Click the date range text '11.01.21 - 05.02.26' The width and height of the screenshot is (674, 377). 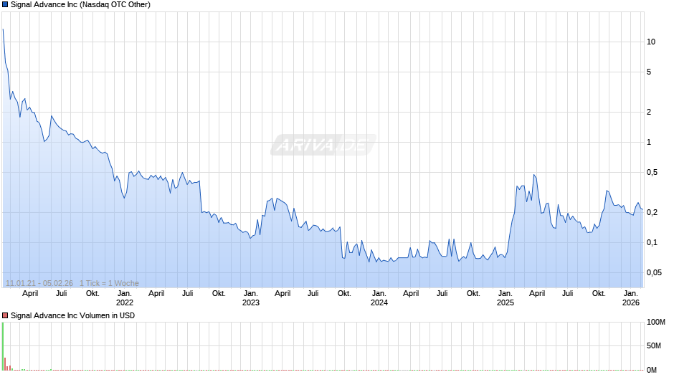(39, 283)
